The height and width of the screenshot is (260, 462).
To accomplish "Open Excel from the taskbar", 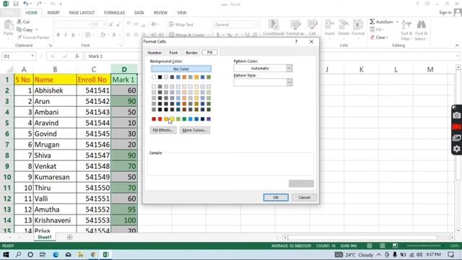I will click(106, 254).
